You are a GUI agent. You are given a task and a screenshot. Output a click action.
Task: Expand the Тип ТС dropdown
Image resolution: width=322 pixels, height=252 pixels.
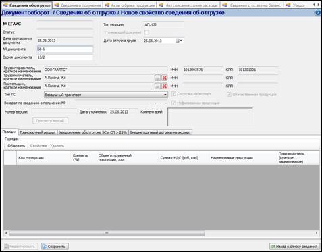(165, 95)
